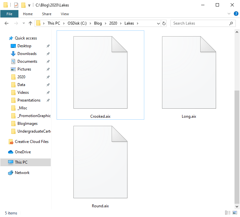The width and height of the screenshot is (240, 217).
Task: Go back with the Back arrow
Action: [6, 23]
